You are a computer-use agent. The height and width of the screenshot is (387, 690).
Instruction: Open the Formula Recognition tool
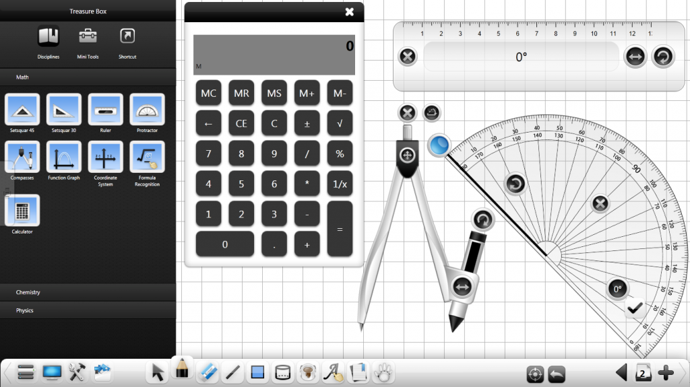coord(147,157)
